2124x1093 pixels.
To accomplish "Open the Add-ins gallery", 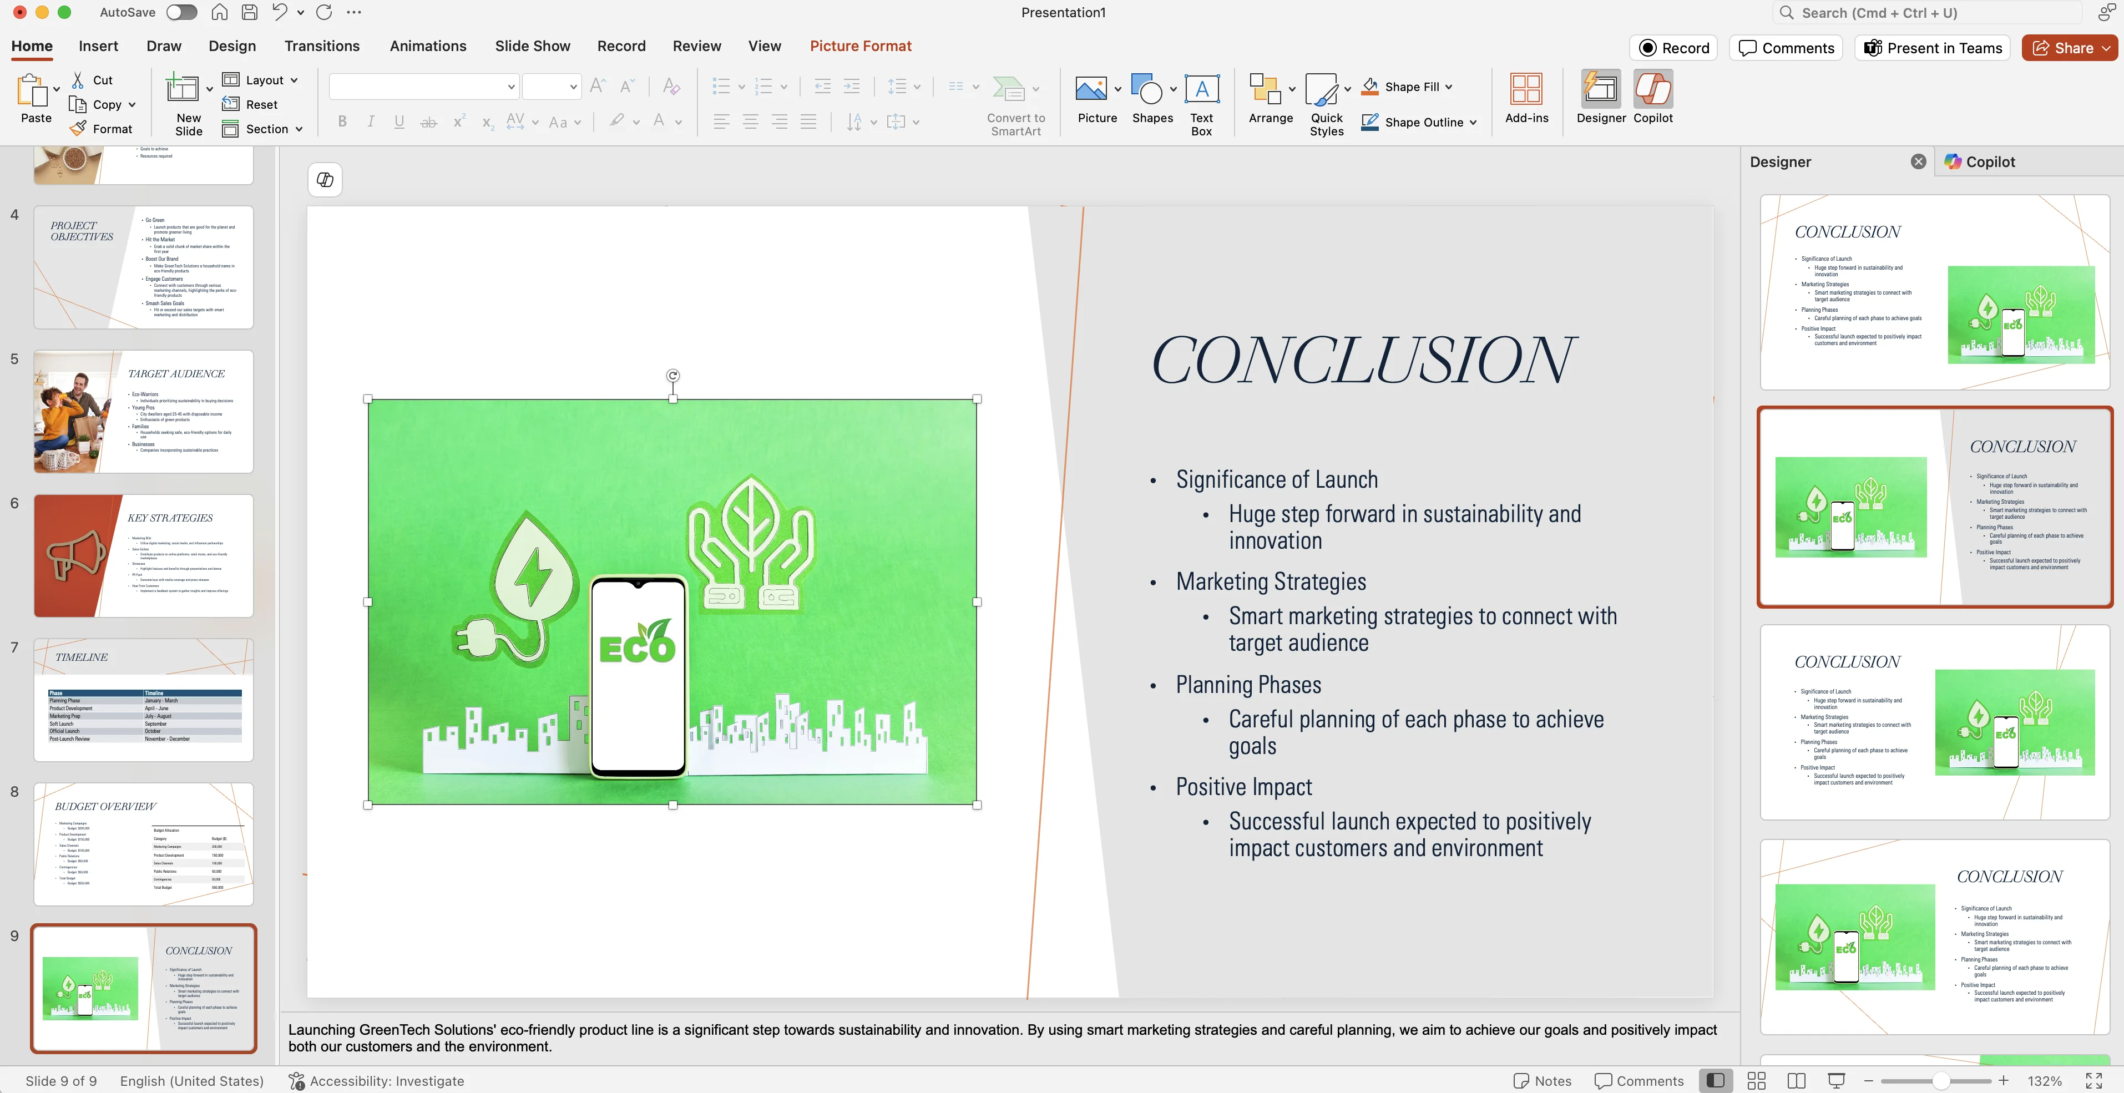I will tap(1526, 90).
